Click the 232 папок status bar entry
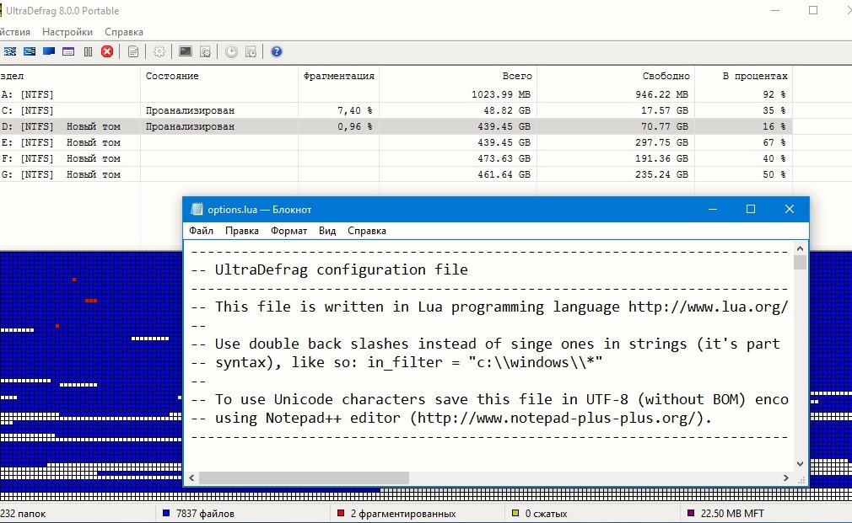 click(x=23, y=513)
